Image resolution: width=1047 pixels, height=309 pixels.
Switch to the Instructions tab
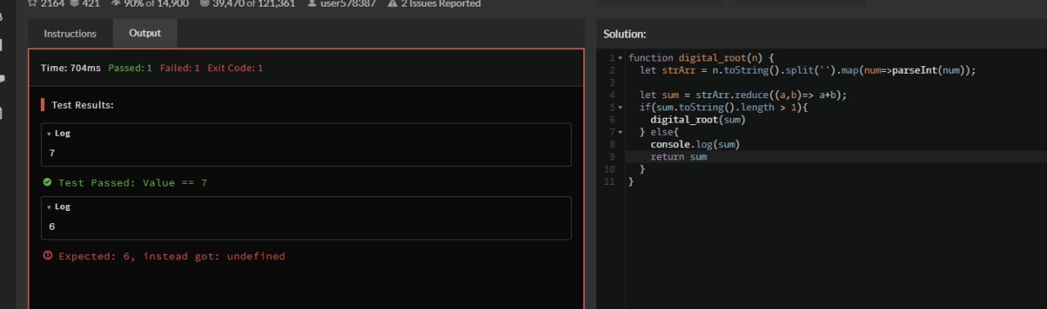pos(70,34)
